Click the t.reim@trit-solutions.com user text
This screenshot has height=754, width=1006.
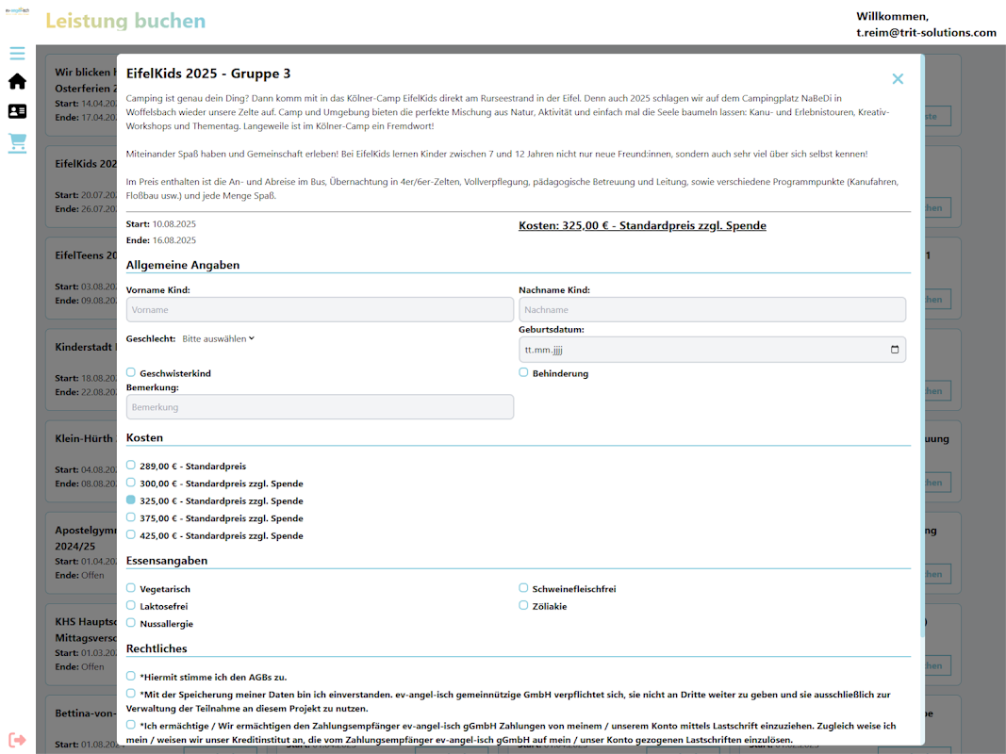coord(926,33)
